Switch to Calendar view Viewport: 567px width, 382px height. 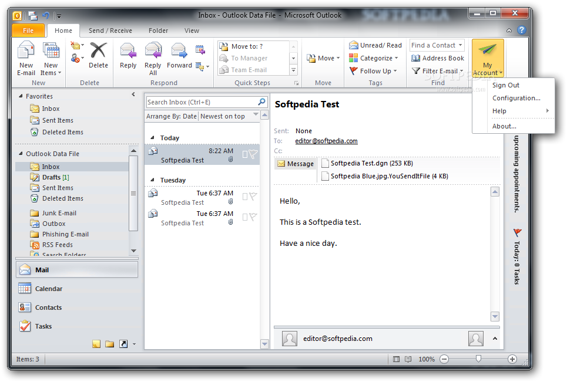[x=77, y=289]
